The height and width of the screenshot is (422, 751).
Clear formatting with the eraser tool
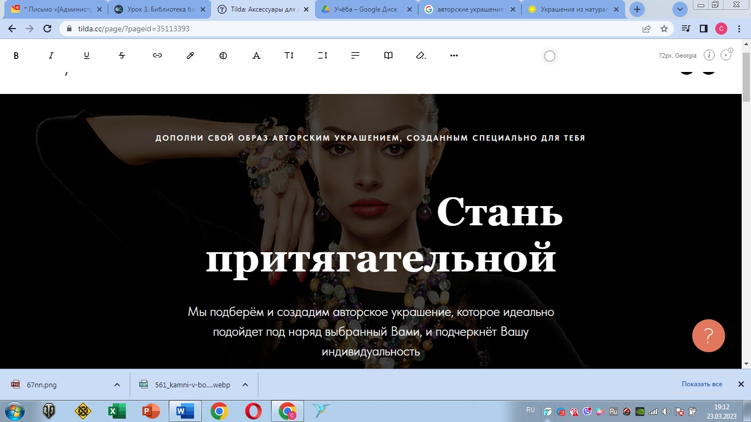421,55
